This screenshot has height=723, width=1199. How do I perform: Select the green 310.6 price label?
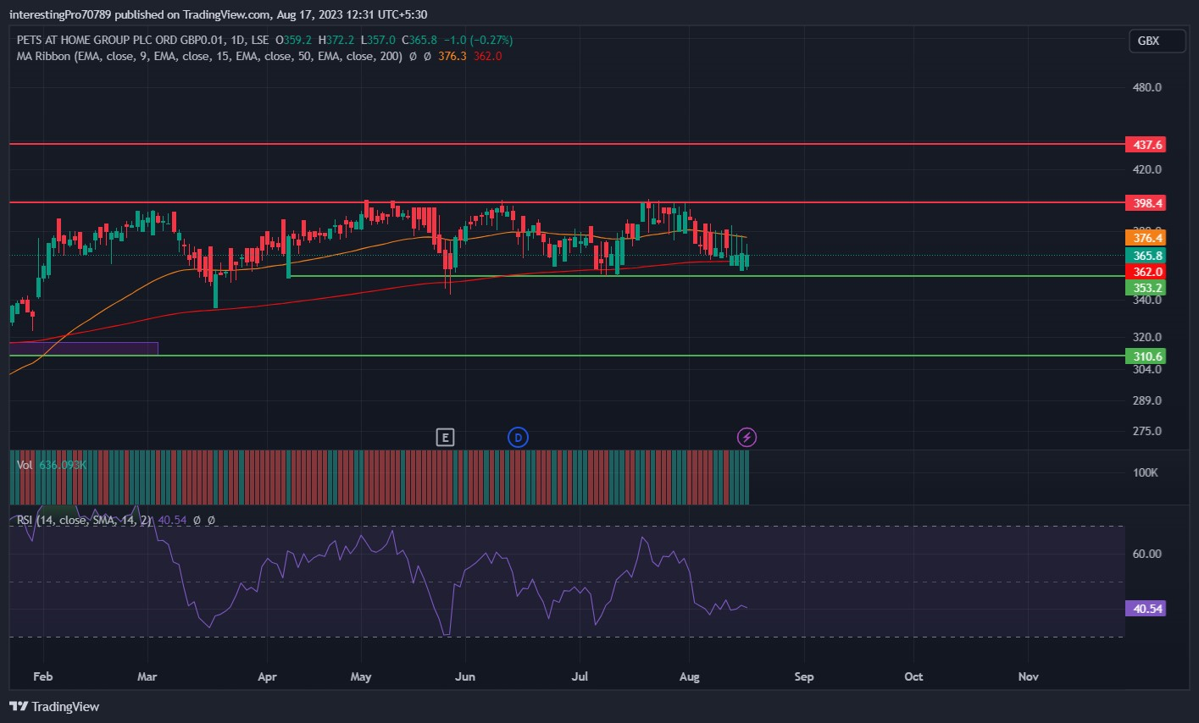point(1145,356)
